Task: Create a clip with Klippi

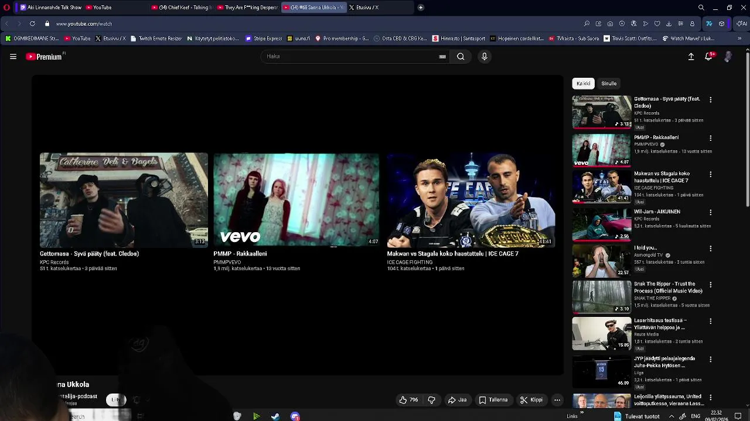Action: [531, 400]
